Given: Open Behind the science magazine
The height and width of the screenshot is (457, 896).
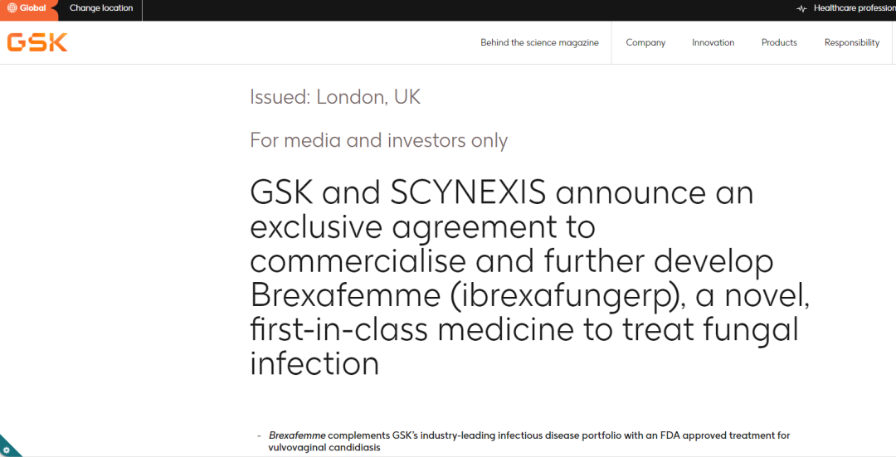Looking at the screenshot, I should 539,43.
